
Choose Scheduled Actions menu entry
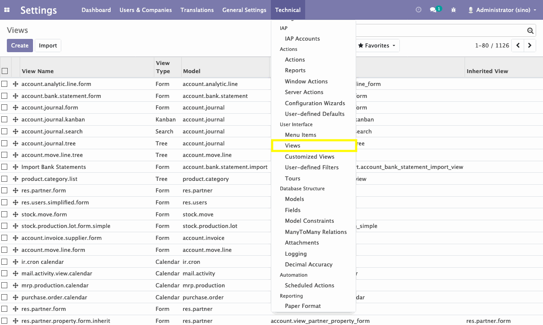pyautogui.click(x=309, y=285)
